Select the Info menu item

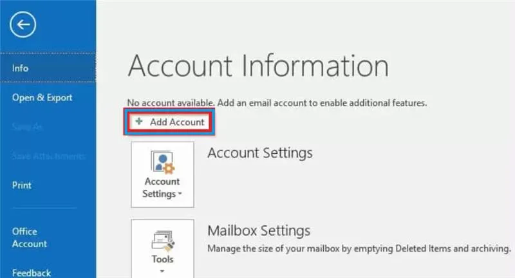click(48, 68)
